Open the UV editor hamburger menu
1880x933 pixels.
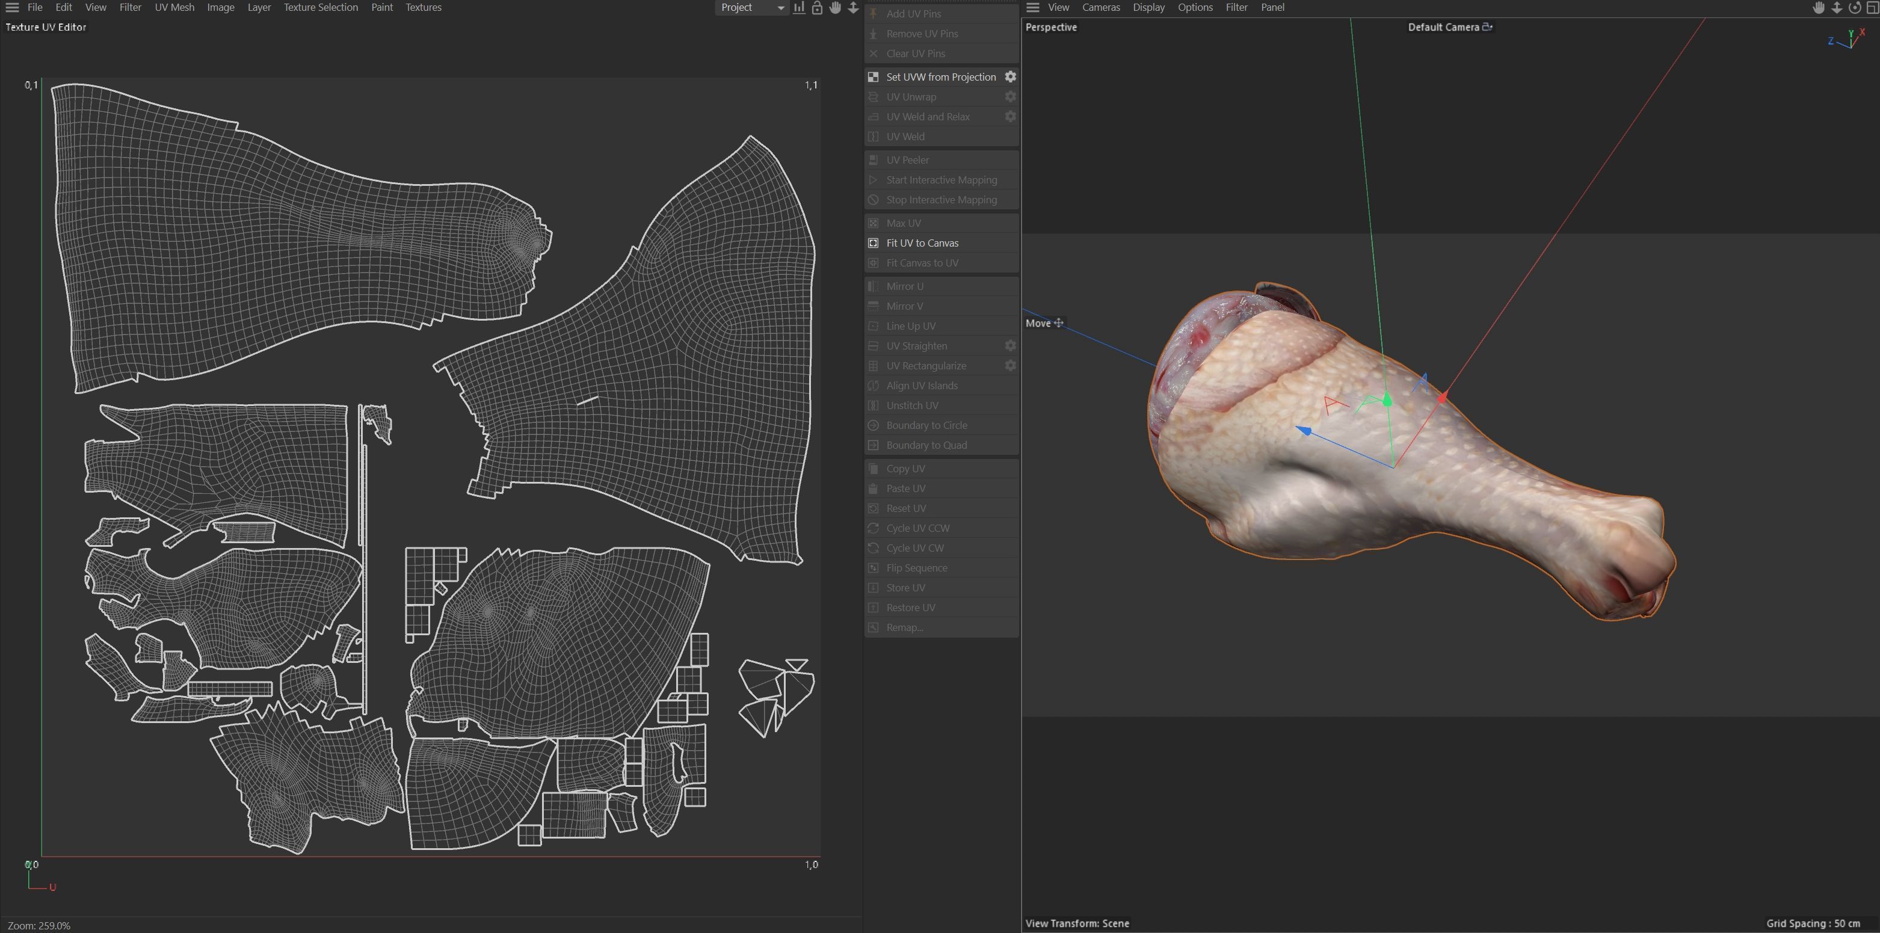[13, 7]
